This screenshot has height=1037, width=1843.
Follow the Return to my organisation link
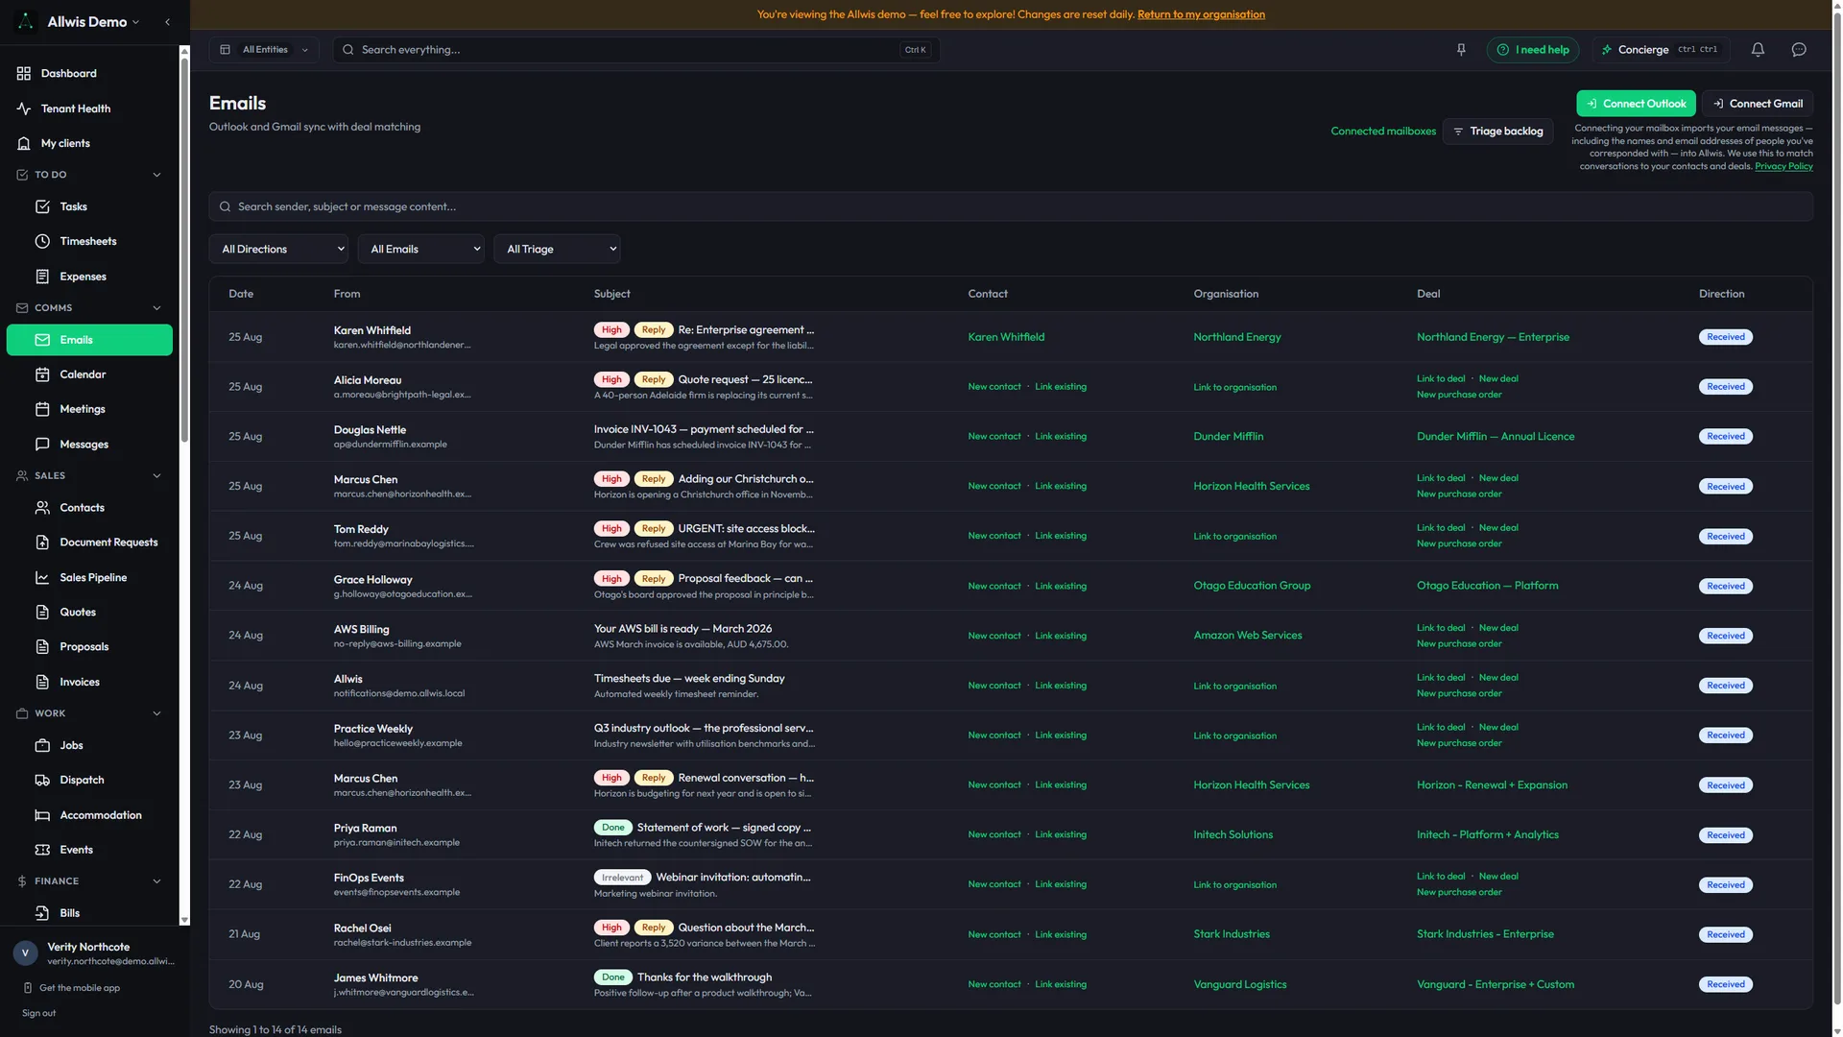(x=1201, y=14)
